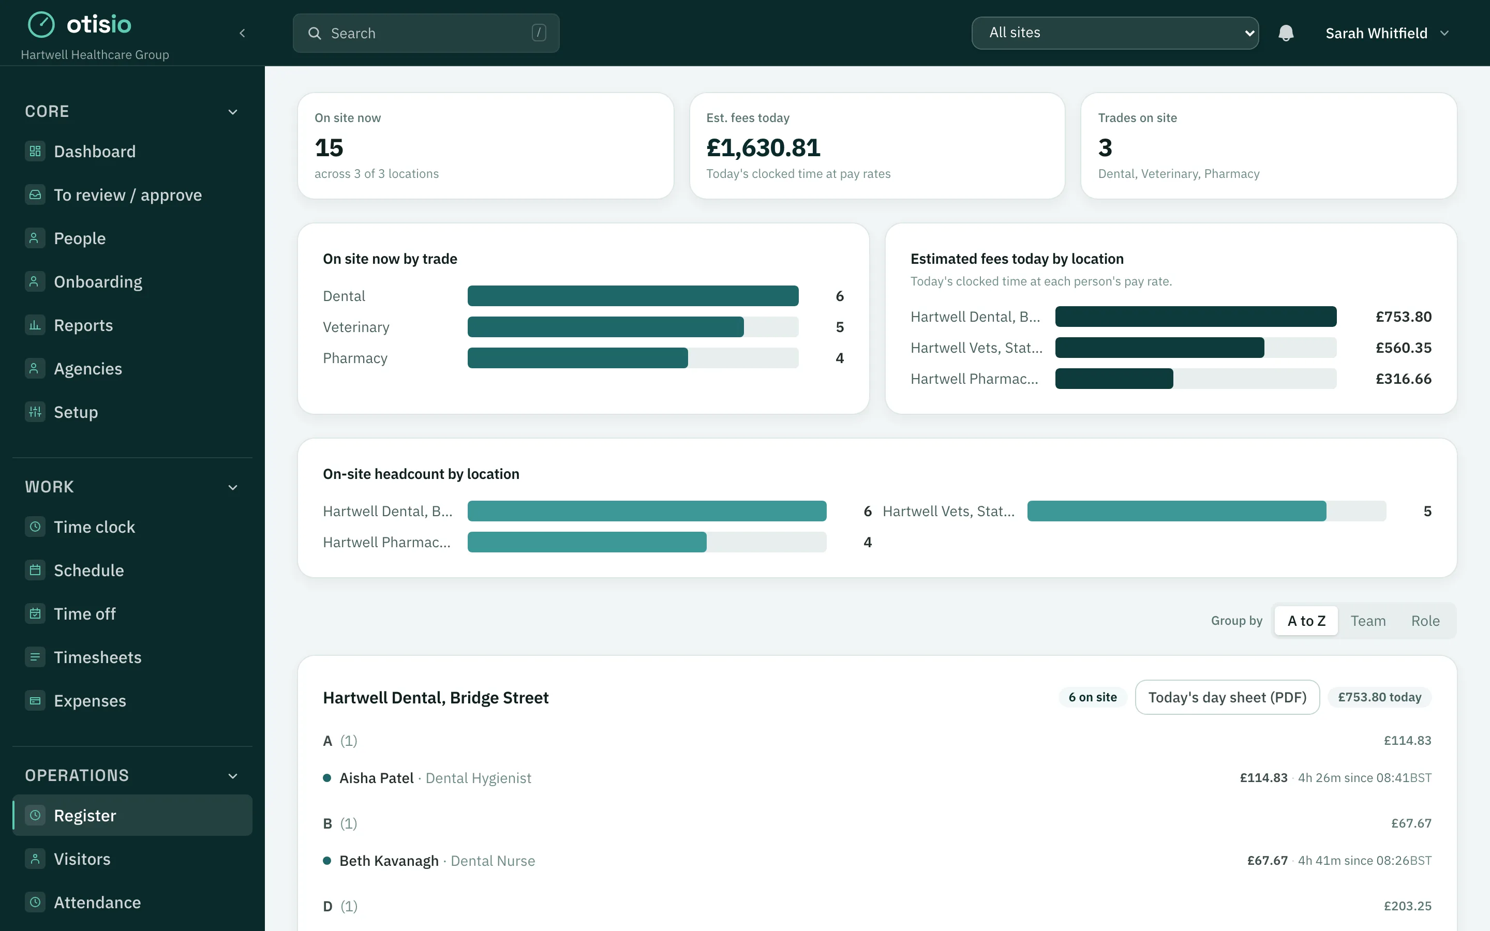Click the Est. fees today card
Viewport: 1490px width, 931px height.
877,146
